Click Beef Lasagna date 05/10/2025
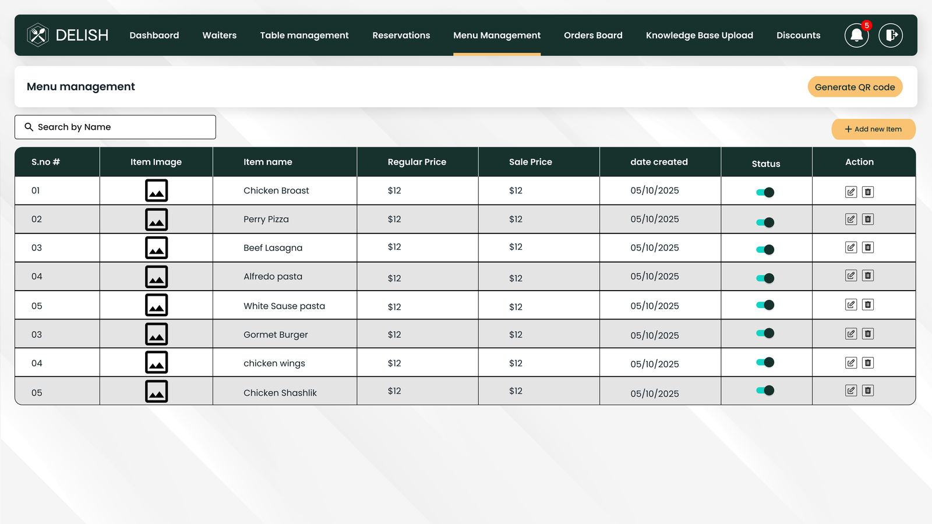This screenshot has height=524, width=932. tap(655, 248)
